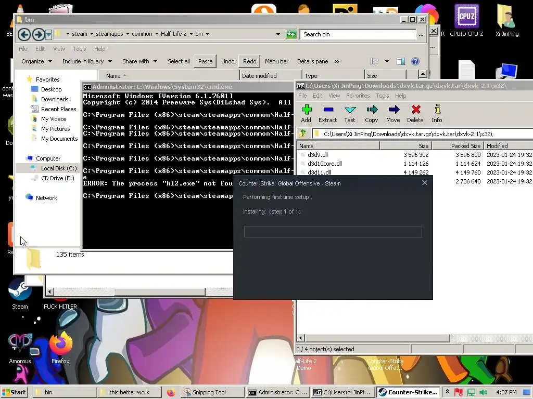Select Network in the navigation pane
The image size is (533, 399).
pyautogui.click(x=46, y=198)
